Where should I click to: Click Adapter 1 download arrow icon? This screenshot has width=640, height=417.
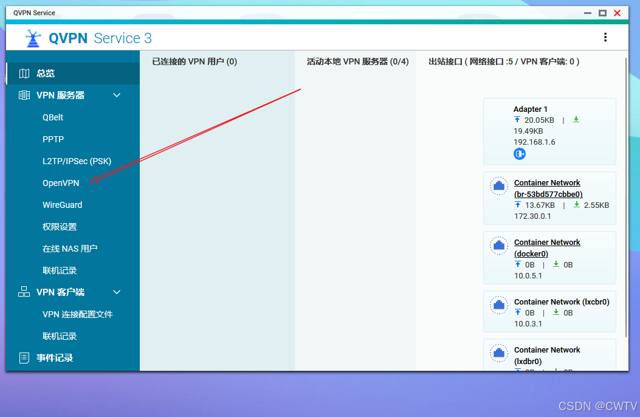coord(576,120)
